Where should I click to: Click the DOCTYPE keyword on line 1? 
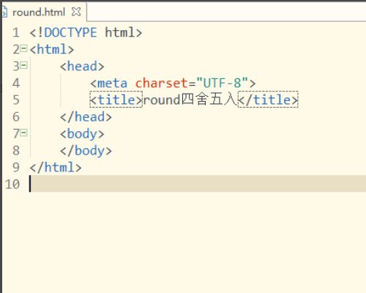[x=70, y=32]
